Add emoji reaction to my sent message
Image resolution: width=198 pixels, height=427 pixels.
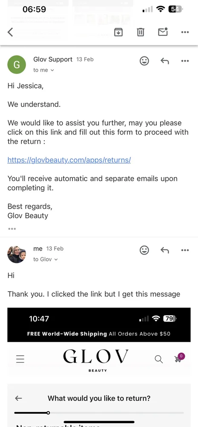[144, 250]
